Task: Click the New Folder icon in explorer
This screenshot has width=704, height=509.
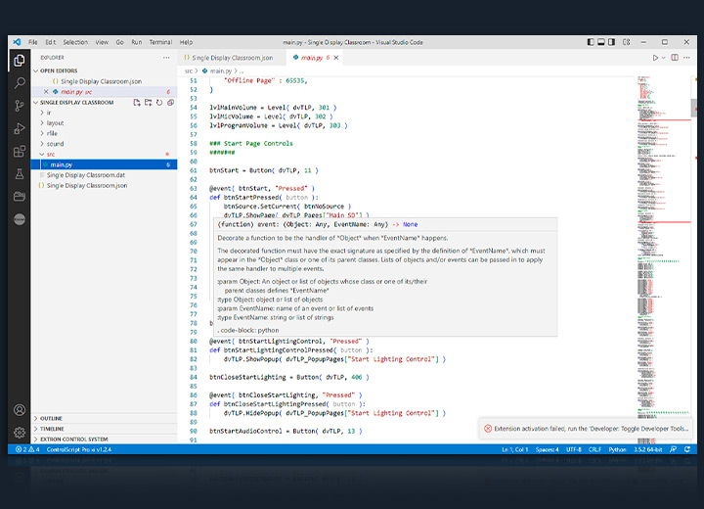Action: [x=149, y=103]
